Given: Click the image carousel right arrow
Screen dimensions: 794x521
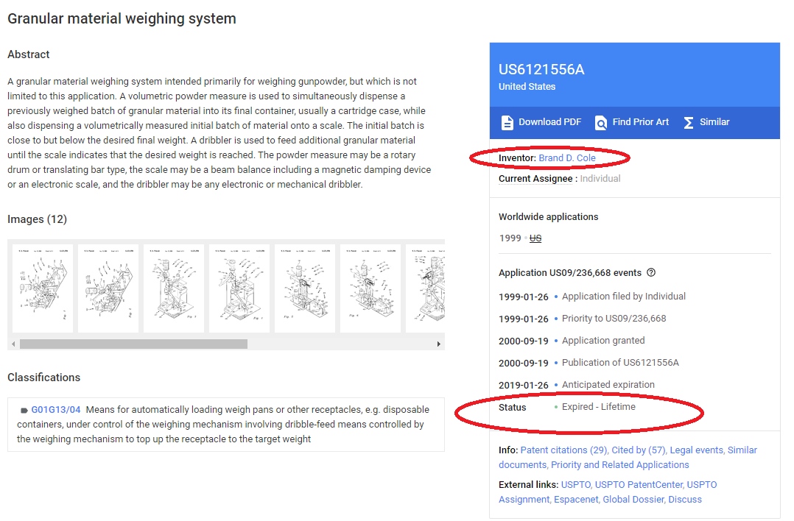Looking at the screenshot, I should click(438, 344).
